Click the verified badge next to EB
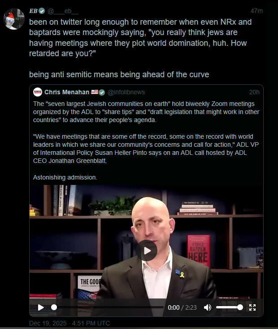Viewport: 278px width, 329px height. 42,11
